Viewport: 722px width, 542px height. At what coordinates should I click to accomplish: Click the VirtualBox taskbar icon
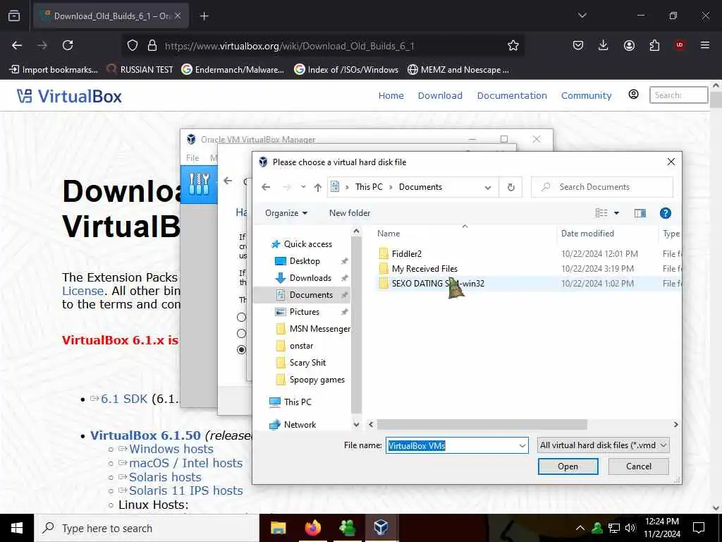point(381,528)
